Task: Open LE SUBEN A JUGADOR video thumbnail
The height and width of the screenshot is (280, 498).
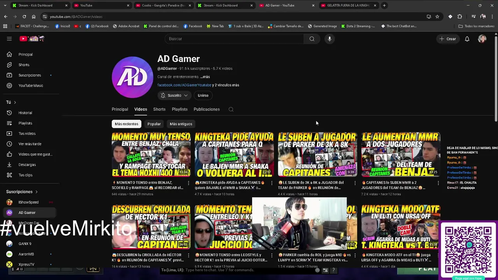Action: click(x=317, y=155)
